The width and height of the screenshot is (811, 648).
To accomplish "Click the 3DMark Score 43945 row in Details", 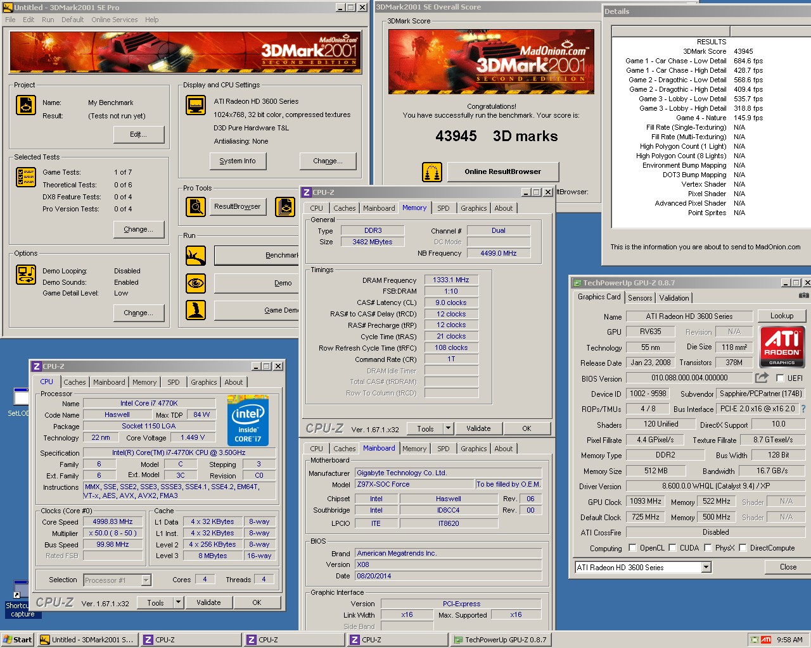I will click(718, 51).
